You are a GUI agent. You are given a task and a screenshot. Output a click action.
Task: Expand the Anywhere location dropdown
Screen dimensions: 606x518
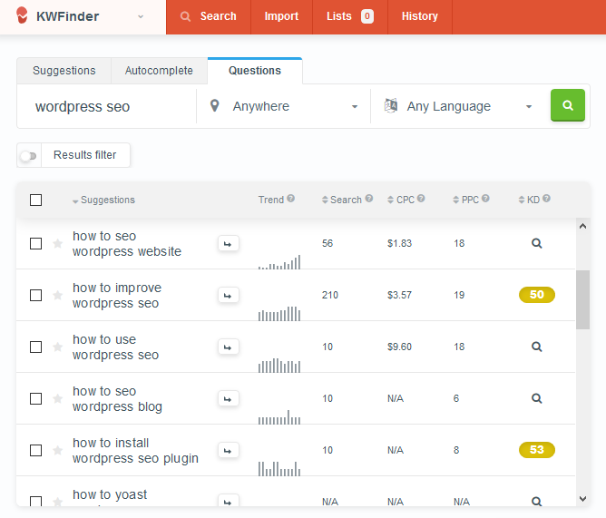(283, 106)
